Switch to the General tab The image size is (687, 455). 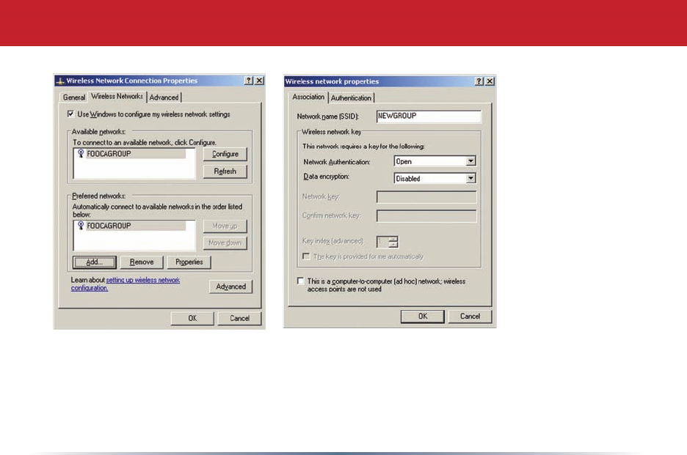point(74,97)
